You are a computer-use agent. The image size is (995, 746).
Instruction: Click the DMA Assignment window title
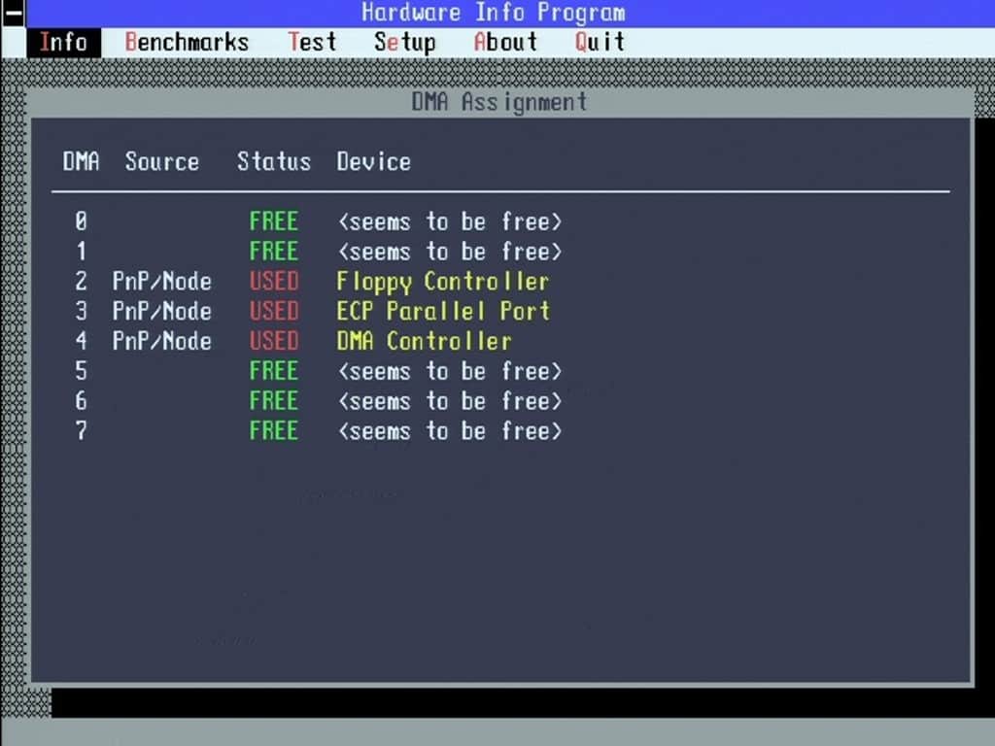coord(499,102)
